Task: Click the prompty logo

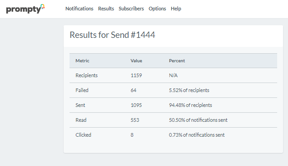Action: tap(25, 9)
